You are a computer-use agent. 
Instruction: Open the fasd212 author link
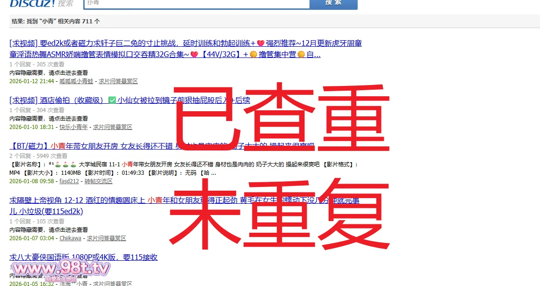(69, 181)
